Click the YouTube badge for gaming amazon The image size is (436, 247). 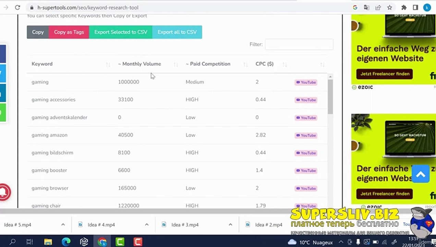pyautogui.click(x=306, y=135)
